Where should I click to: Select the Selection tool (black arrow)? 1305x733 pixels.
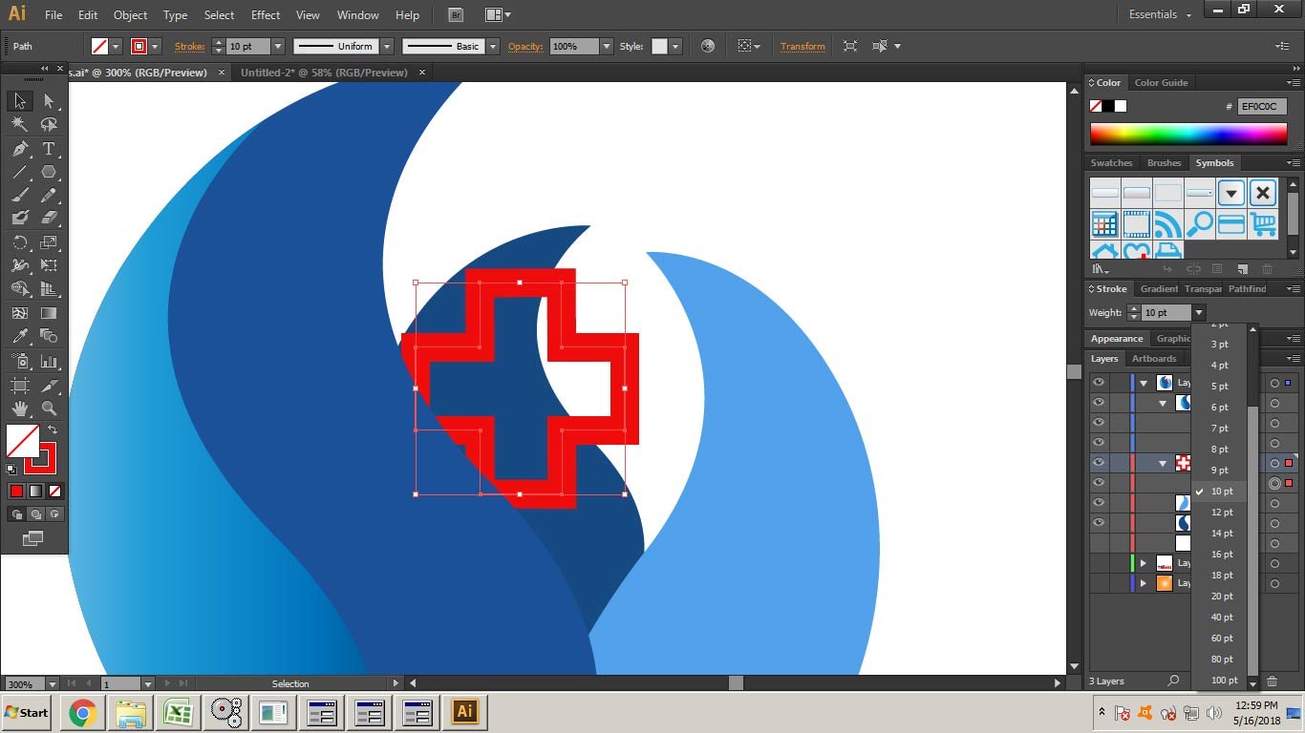(19, 101)
